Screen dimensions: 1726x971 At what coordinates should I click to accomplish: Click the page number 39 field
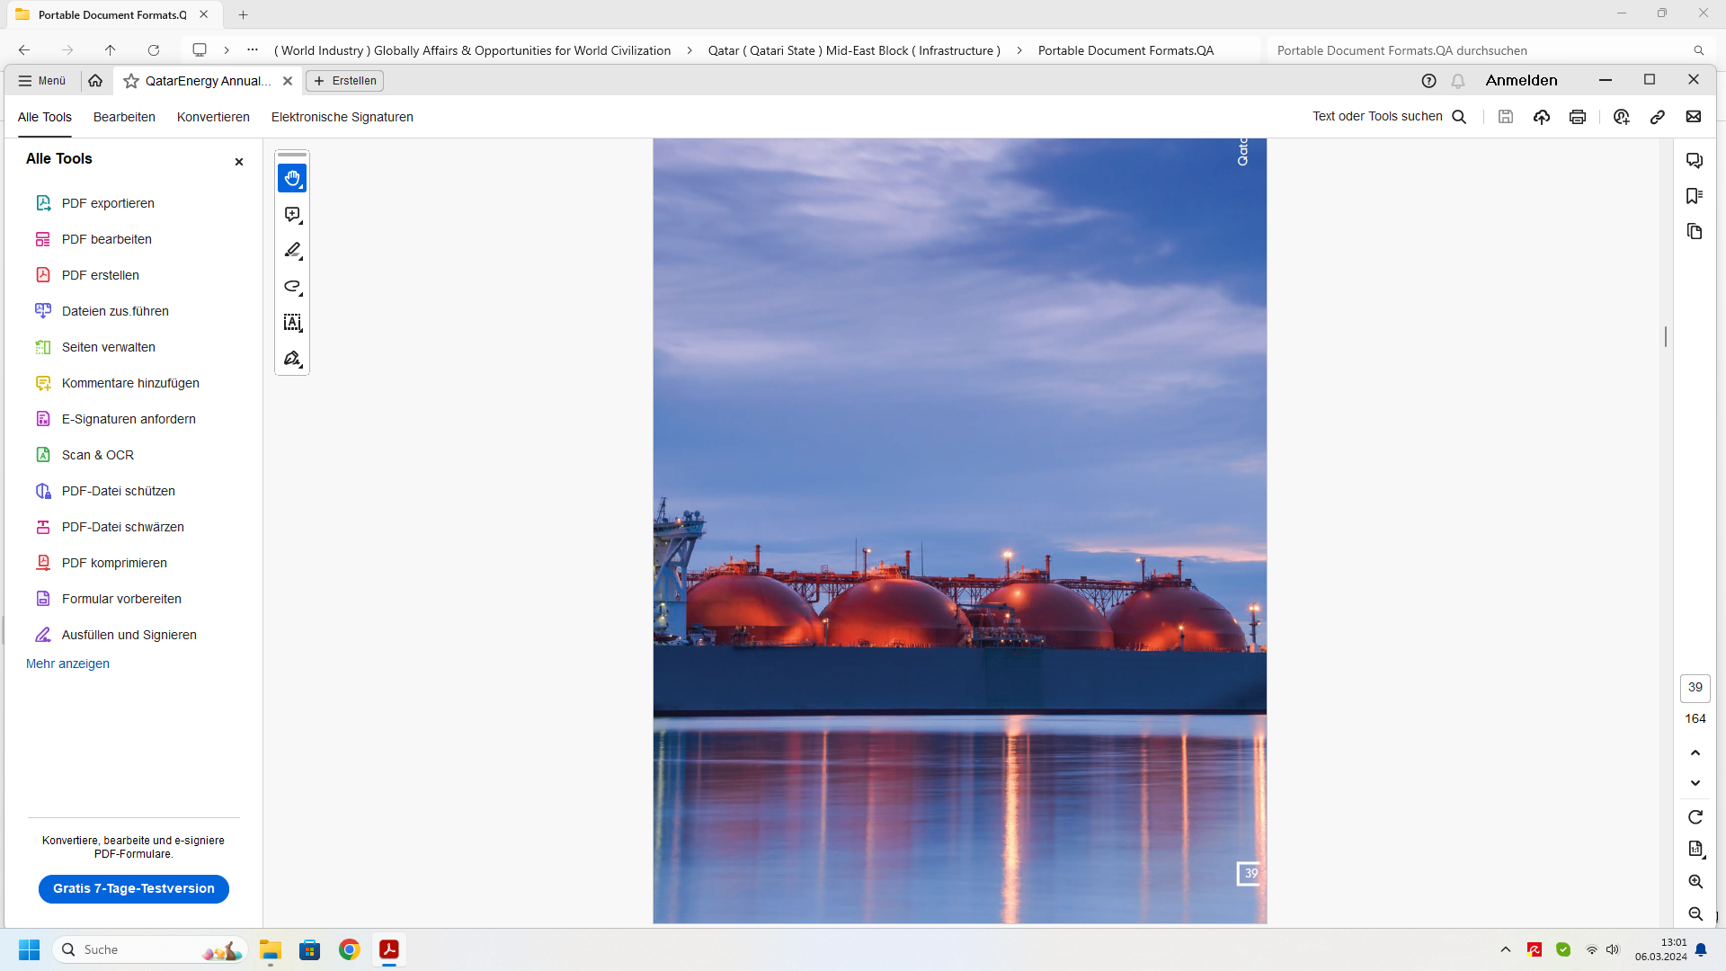click(1695, 688)
